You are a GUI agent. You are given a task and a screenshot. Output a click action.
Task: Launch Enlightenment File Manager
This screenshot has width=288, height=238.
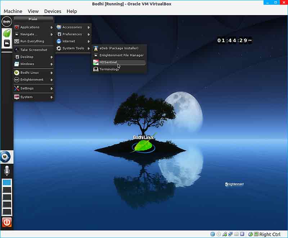point(119,55)
